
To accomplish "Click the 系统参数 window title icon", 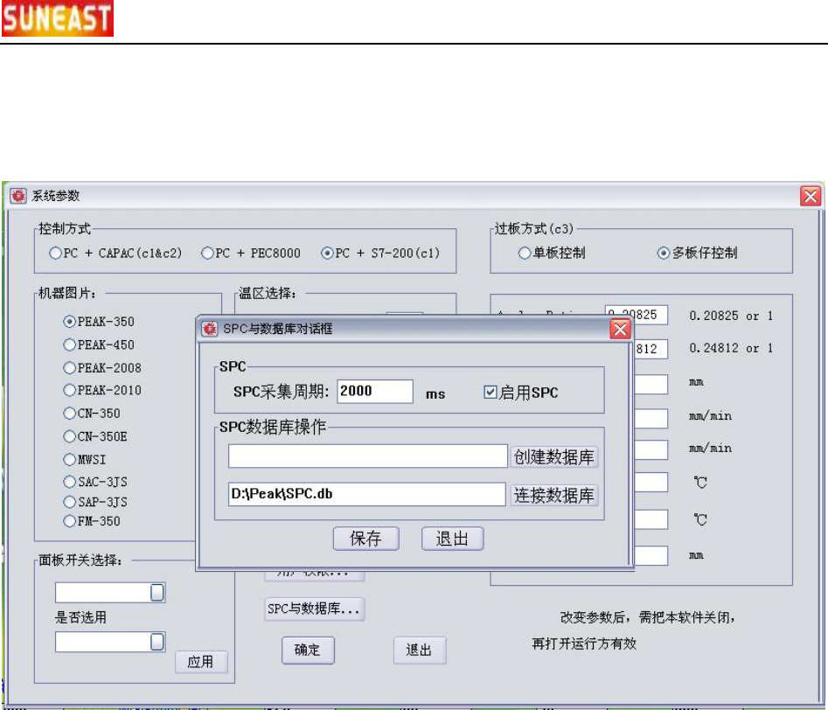I will (x=18, y=196).
